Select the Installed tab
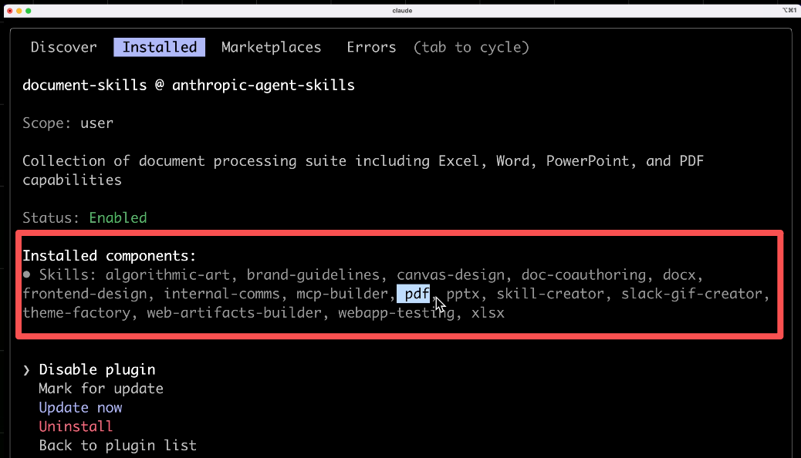Image resolution: width=801 pixels, height=458 pixels. (160, 48)
